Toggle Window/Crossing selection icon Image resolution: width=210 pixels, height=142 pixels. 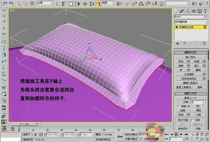(77, 4)
